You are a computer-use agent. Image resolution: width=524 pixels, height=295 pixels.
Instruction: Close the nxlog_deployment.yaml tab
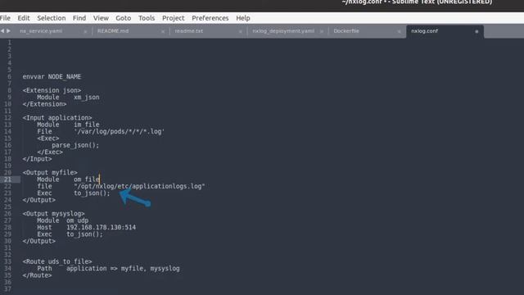tap(322, 32)
